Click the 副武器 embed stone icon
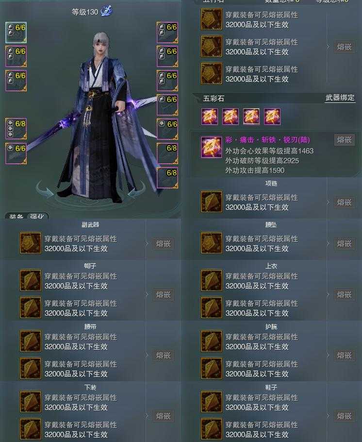 click(x=31, y=243)
